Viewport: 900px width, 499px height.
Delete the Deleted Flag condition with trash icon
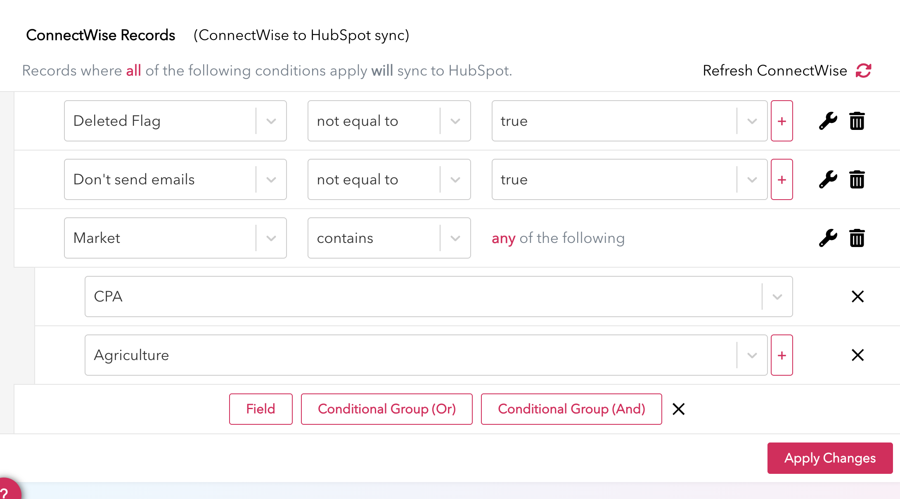point(857,121)
